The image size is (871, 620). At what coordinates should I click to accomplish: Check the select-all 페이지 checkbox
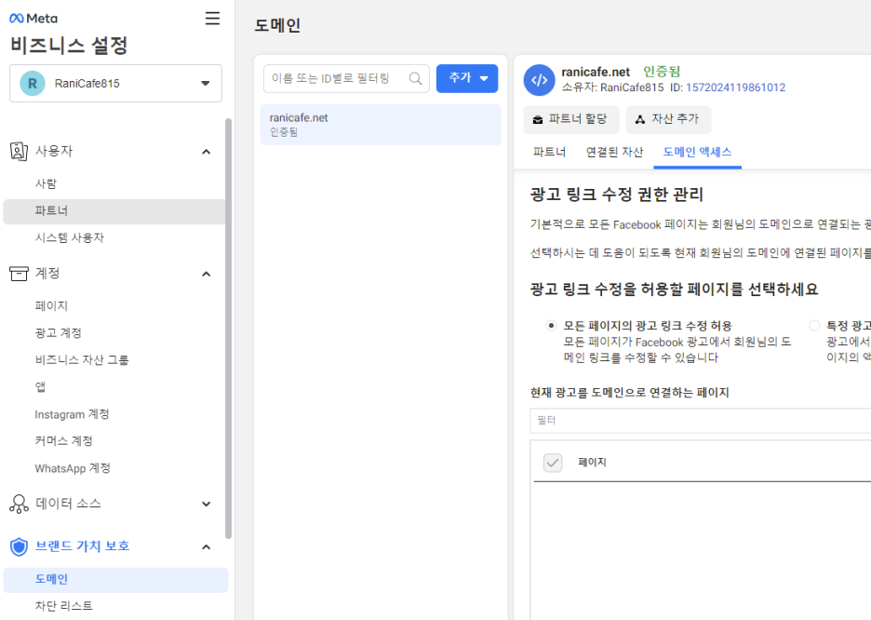553,463
